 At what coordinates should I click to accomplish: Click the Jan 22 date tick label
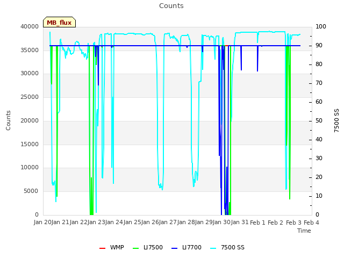pos(78,223)
